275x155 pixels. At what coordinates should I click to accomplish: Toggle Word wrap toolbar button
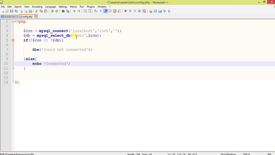pyautogui.click(x=96, y=11)
